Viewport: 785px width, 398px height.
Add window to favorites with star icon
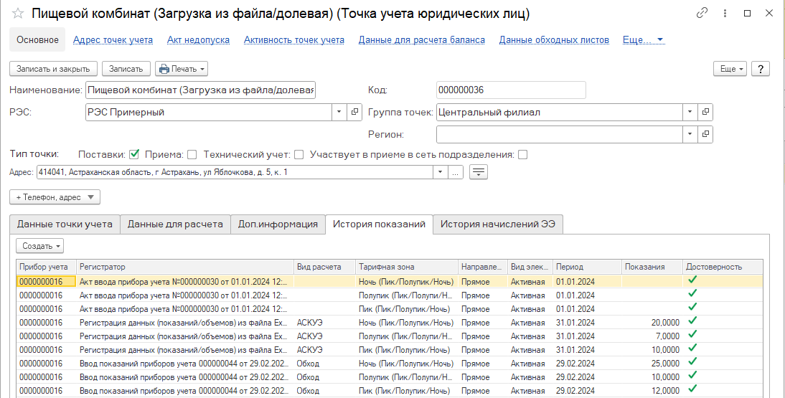[x=18, y=14]
